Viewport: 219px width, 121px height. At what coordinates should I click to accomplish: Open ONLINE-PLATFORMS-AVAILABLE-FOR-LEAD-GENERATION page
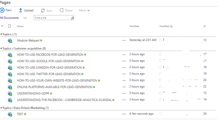click(x=55, y=87)
